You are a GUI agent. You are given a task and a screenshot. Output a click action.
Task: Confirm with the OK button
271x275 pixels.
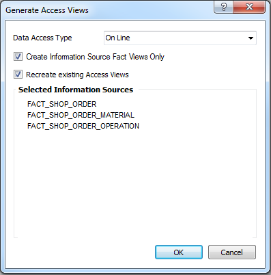(x=179, y=252)
